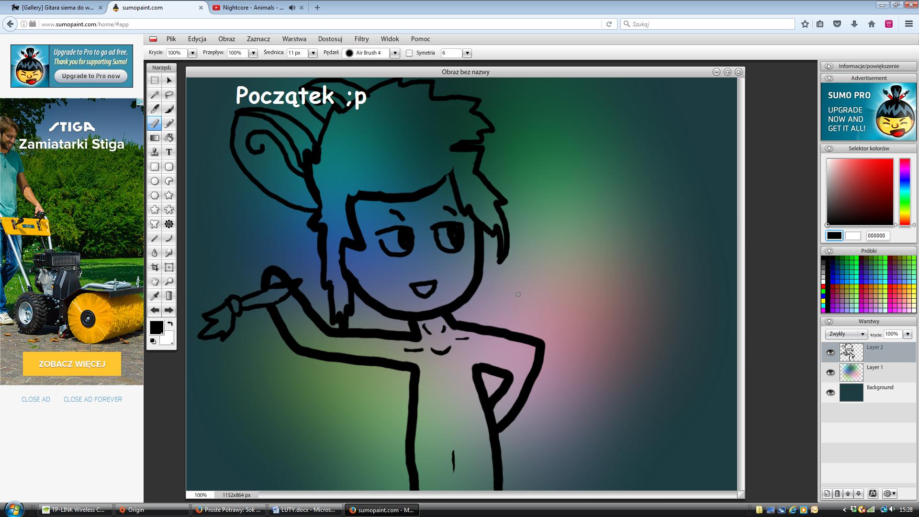The width and height of the screenshot is (919, 517).
Task: Open layer effects fx button
Action: [873, 494]
